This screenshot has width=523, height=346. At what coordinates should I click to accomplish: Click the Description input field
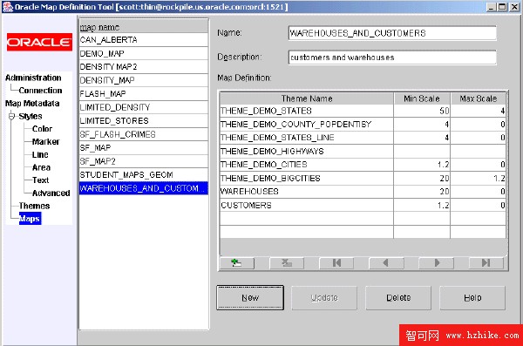(392, 57)
